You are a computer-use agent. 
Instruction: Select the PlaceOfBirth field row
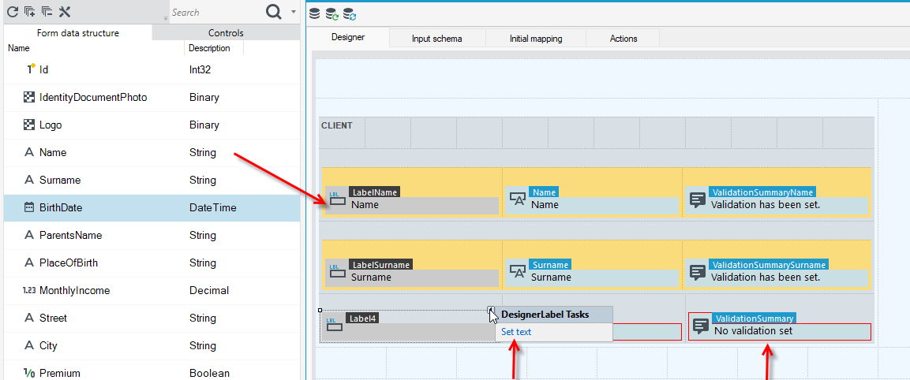pyautogui.click(x=152, y=263)
